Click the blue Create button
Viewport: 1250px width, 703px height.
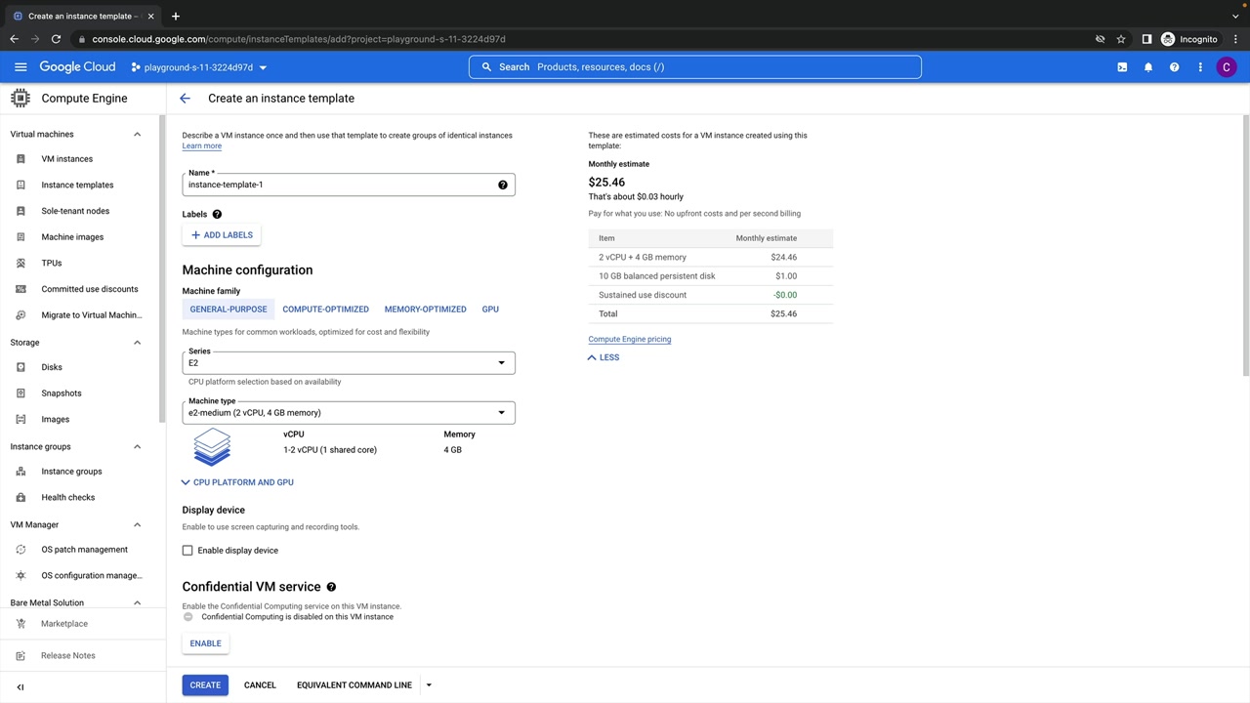(x=205, y=685)
